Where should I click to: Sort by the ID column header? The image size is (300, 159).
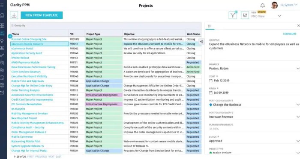(x=72, y=34)
